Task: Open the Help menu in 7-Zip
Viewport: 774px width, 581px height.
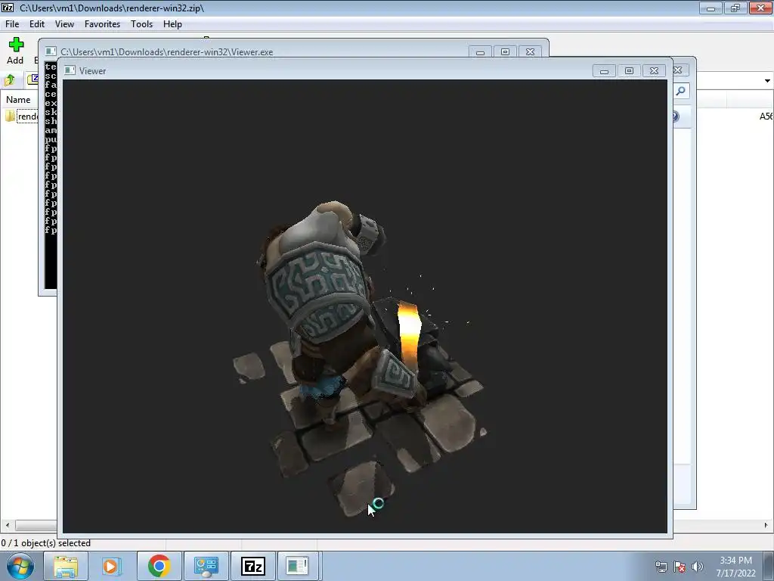Action: click(x=172, y=23)
